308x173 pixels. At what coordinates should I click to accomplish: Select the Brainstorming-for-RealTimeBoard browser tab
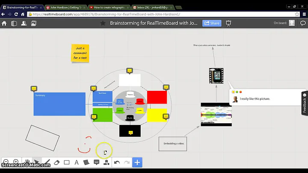[22, 7]
